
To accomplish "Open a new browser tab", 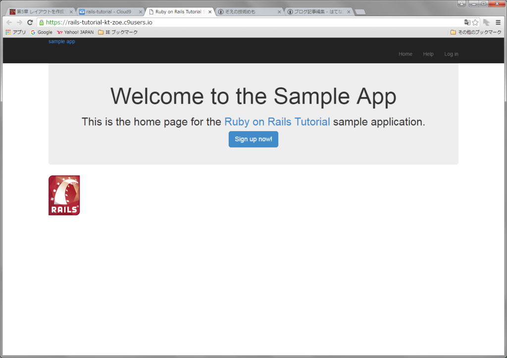I will [x=360, y=12].
